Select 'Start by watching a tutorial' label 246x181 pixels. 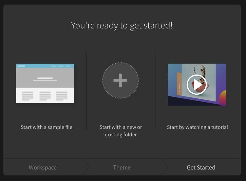click(197, 127)
